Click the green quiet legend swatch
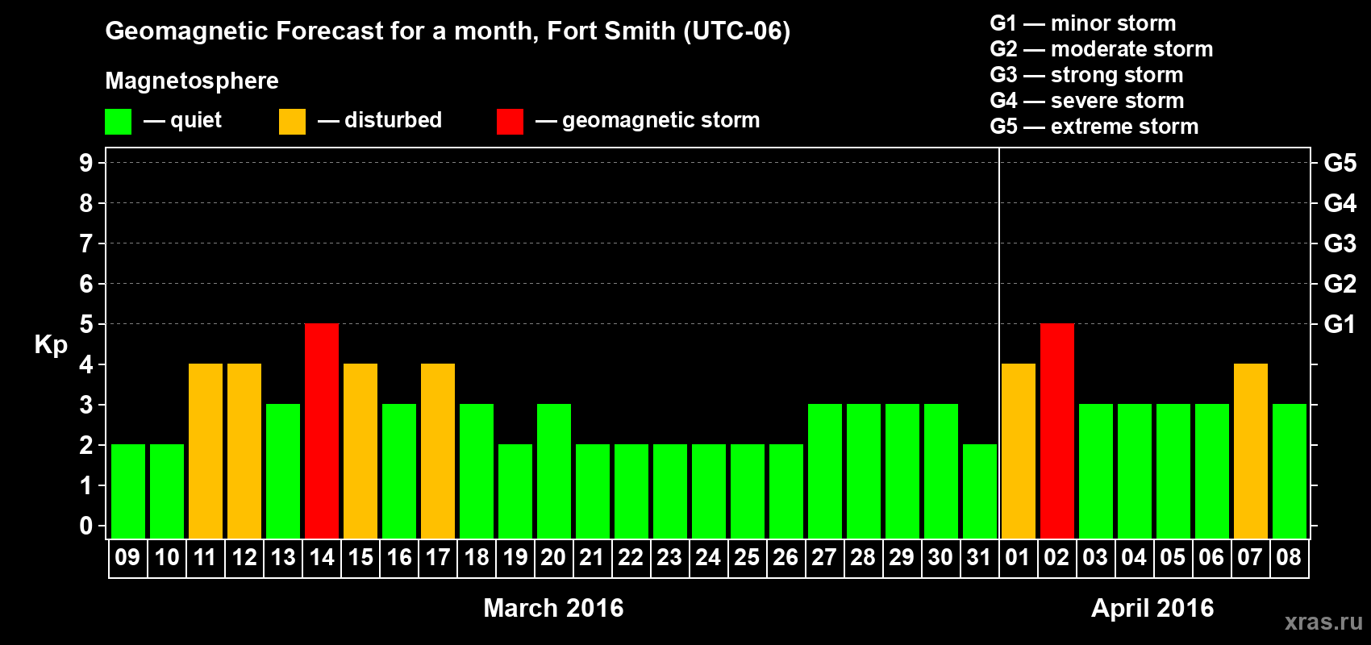 point(118,122)
